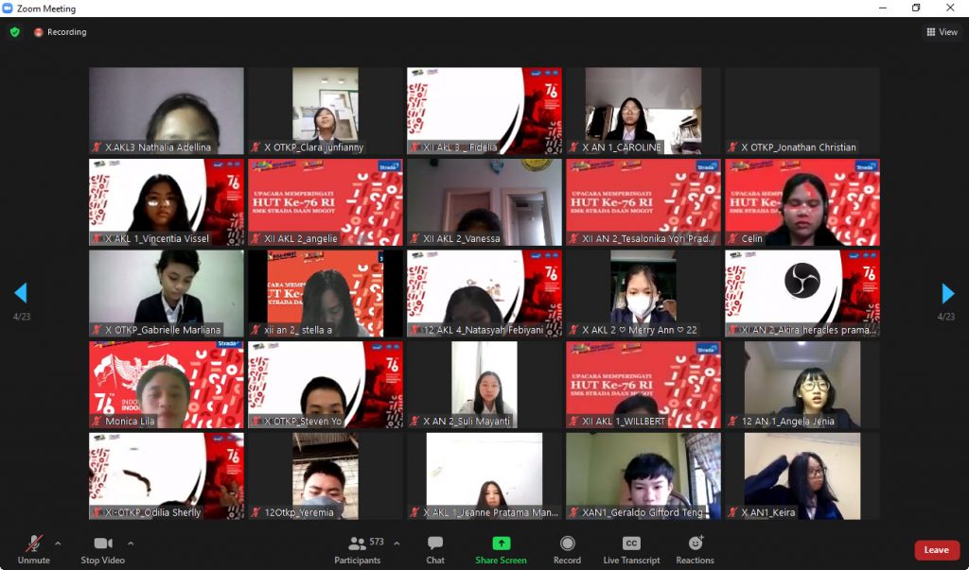Start recording with Record button
Screen dimensions: 969x570
[x=567, y=548]
